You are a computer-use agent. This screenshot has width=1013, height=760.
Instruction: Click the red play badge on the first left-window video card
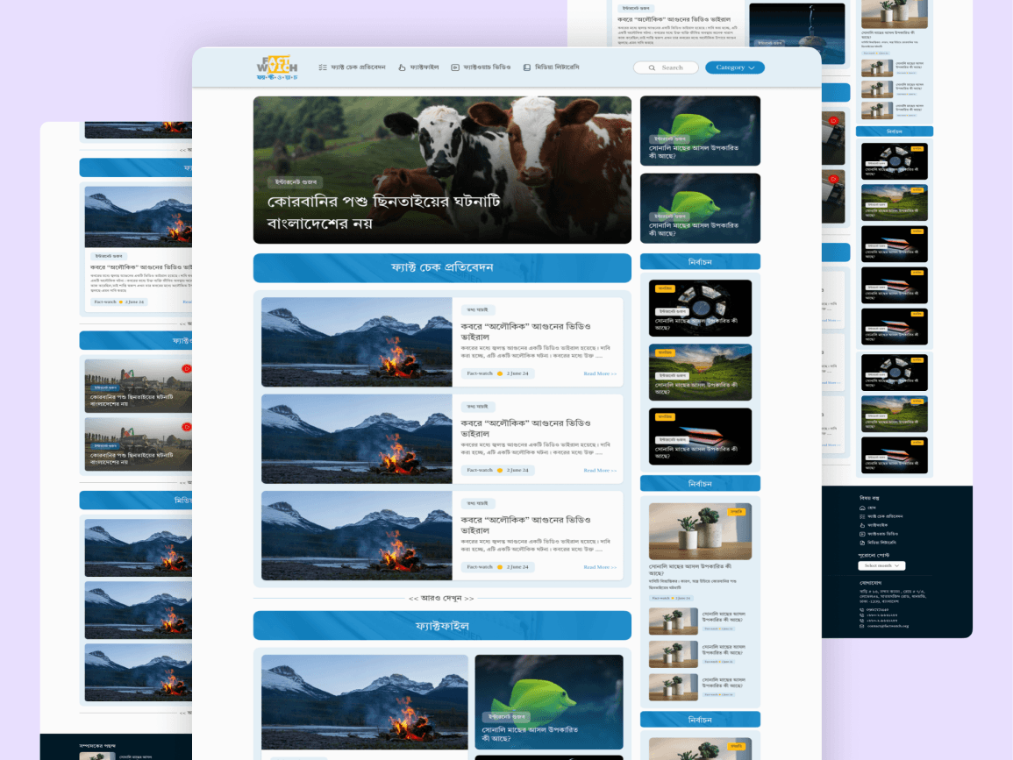pos(186,369)
